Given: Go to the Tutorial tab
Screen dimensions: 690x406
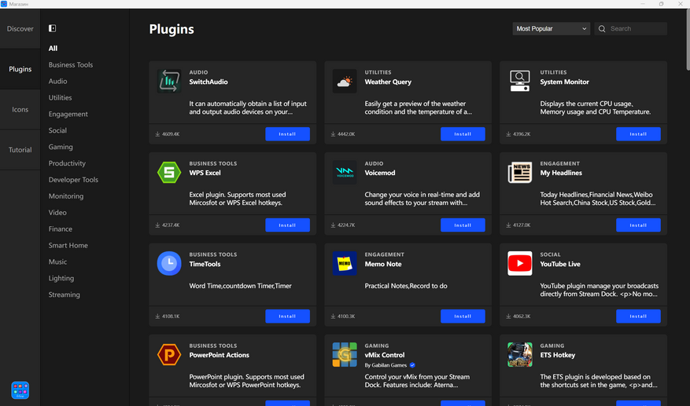Looking at the screenshot, I should point(20,150).
